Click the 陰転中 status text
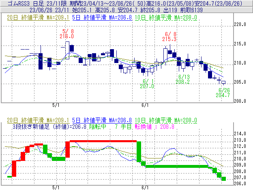The width and height of the screenshot is (253, 193). (98, 126)
